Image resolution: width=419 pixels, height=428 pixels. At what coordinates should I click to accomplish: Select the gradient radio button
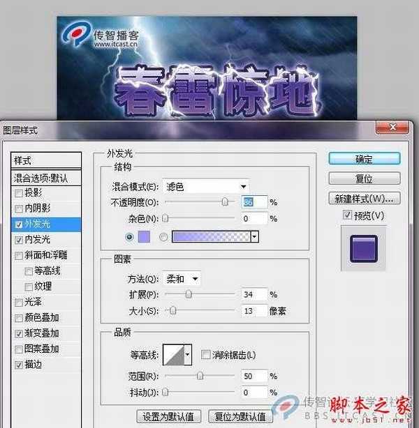click(164, 236)
